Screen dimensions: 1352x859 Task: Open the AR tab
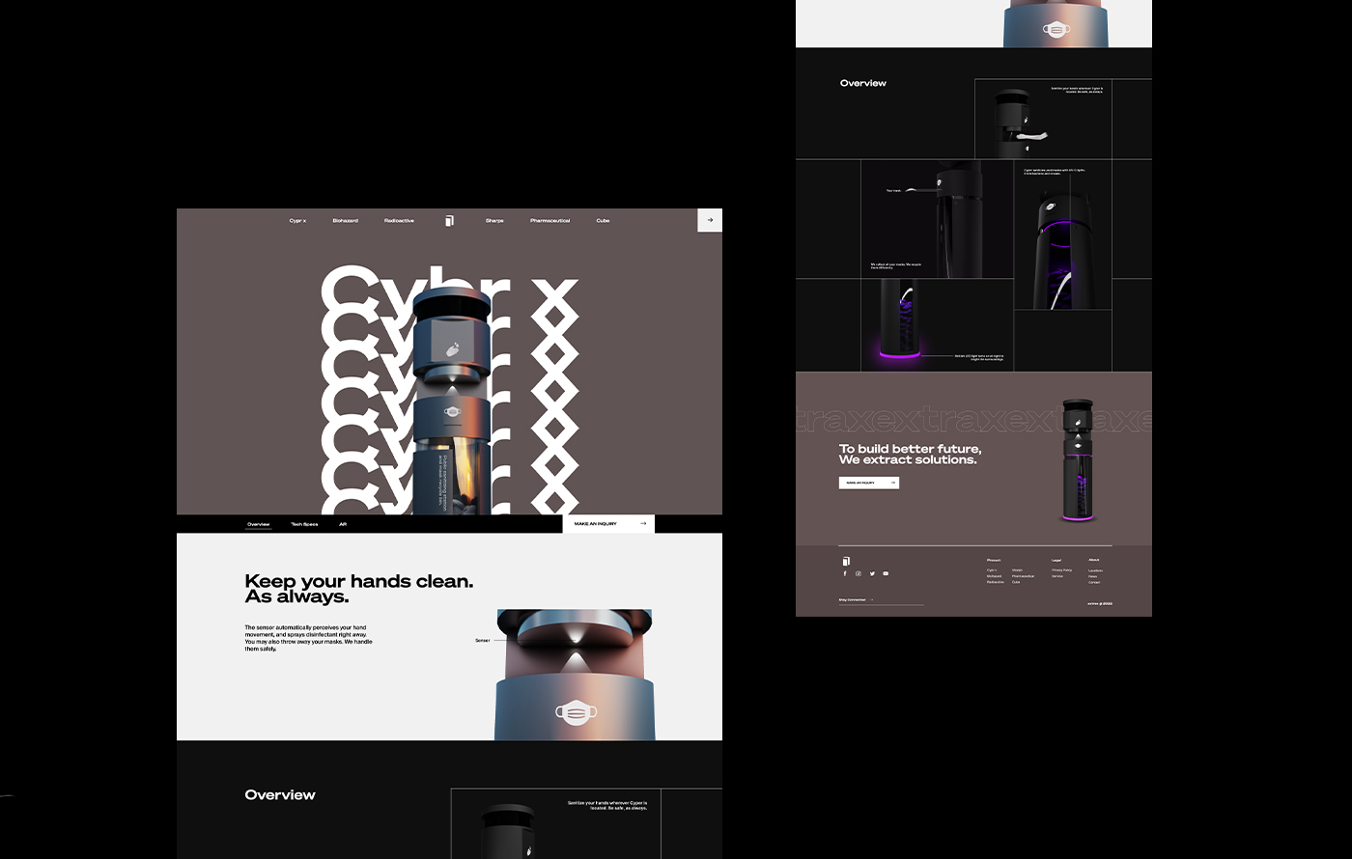343,524
